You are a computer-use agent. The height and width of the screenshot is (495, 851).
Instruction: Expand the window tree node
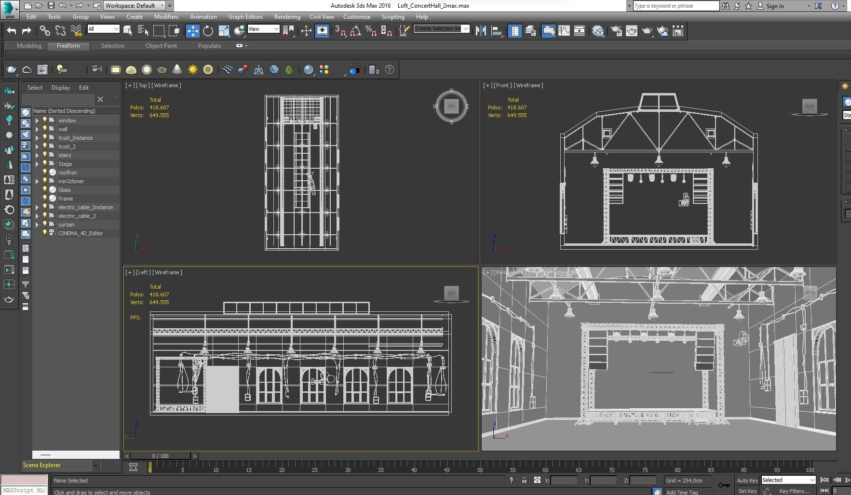click(x=37, y=120)
